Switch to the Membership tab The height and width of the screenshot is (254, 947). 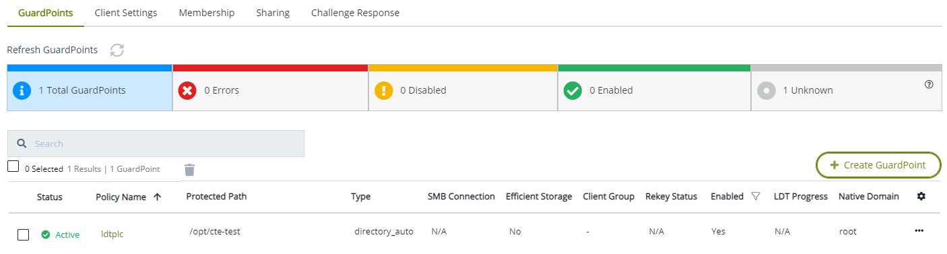207,13
